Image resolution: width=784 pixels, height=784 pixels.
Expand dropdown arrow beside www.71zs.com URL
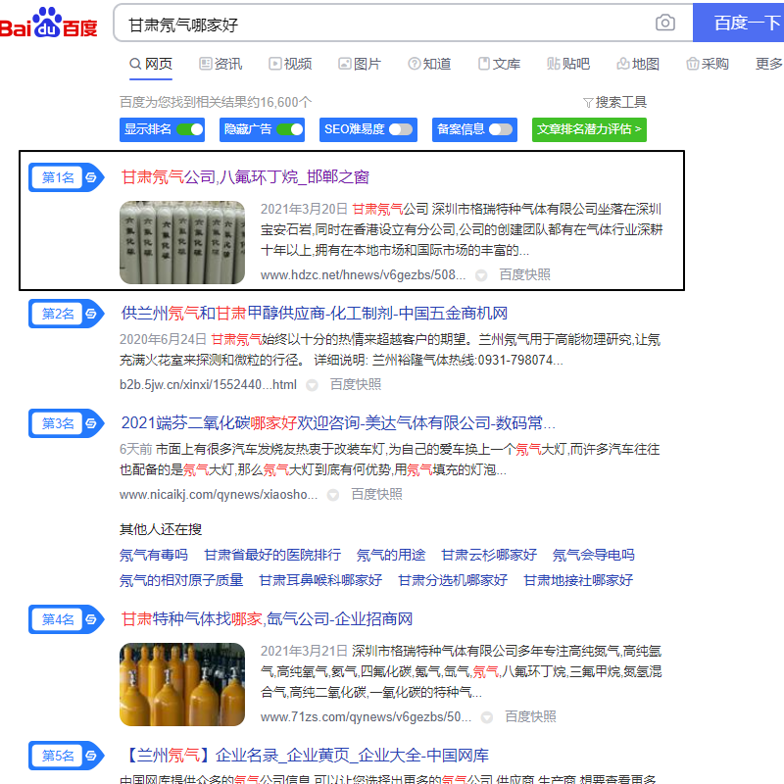pyautogui.click(x=487, y=717)
